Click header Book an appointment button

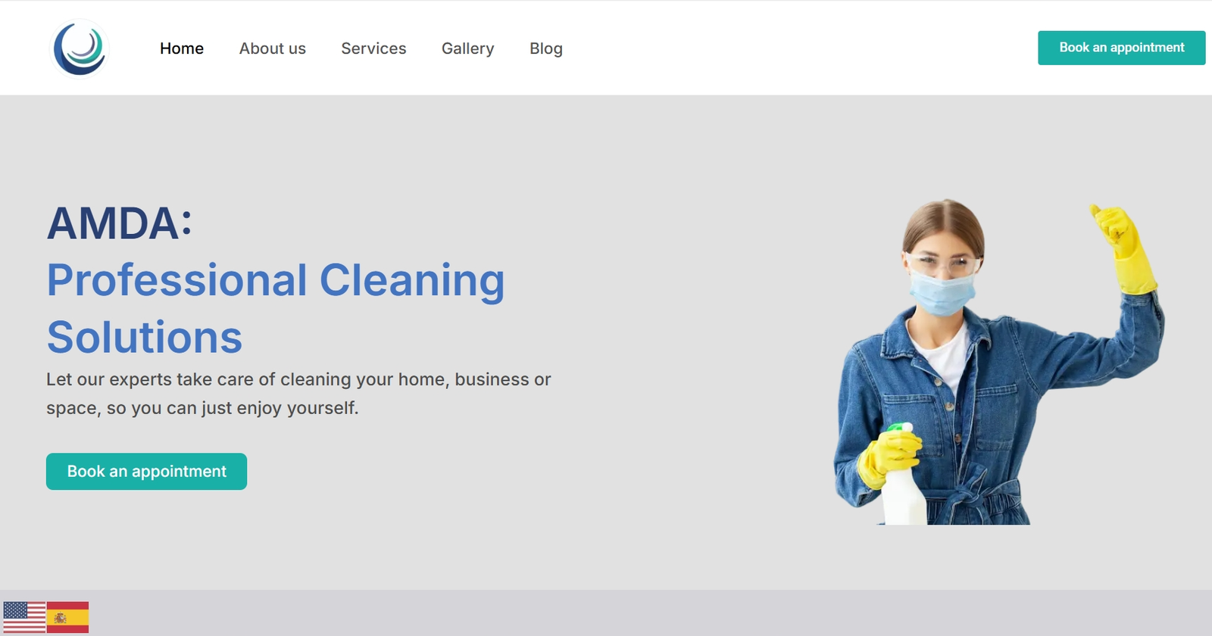point(1121,48)
